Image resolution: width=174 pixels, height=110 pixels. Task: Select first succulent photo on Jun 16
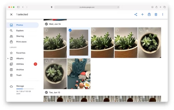(46, 30)
